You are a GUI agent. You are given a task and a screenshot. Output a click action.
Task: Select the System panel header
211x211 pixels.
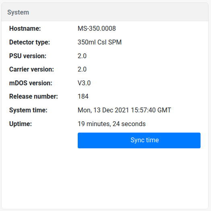[105, 12]
